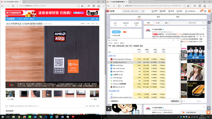Open the Action Center notification icon
This screenshot has width=212, height=119.
pyautogui.click(x=208, y=117)
